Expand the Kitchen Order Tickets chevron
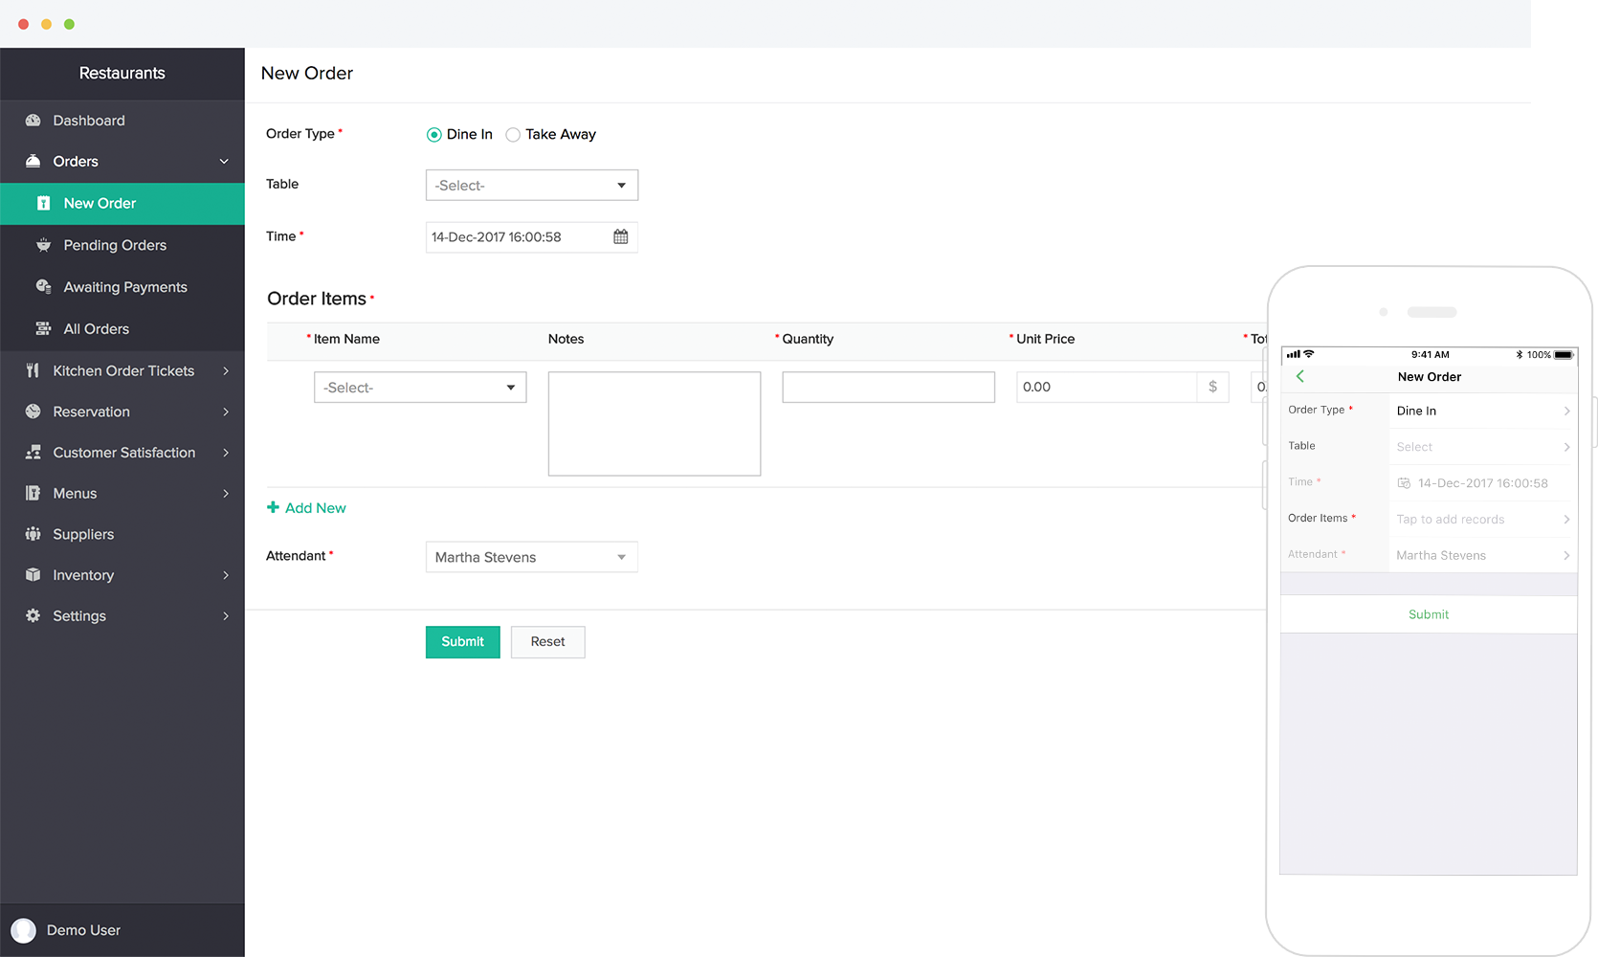1598x957 pixels. (226, 370)
